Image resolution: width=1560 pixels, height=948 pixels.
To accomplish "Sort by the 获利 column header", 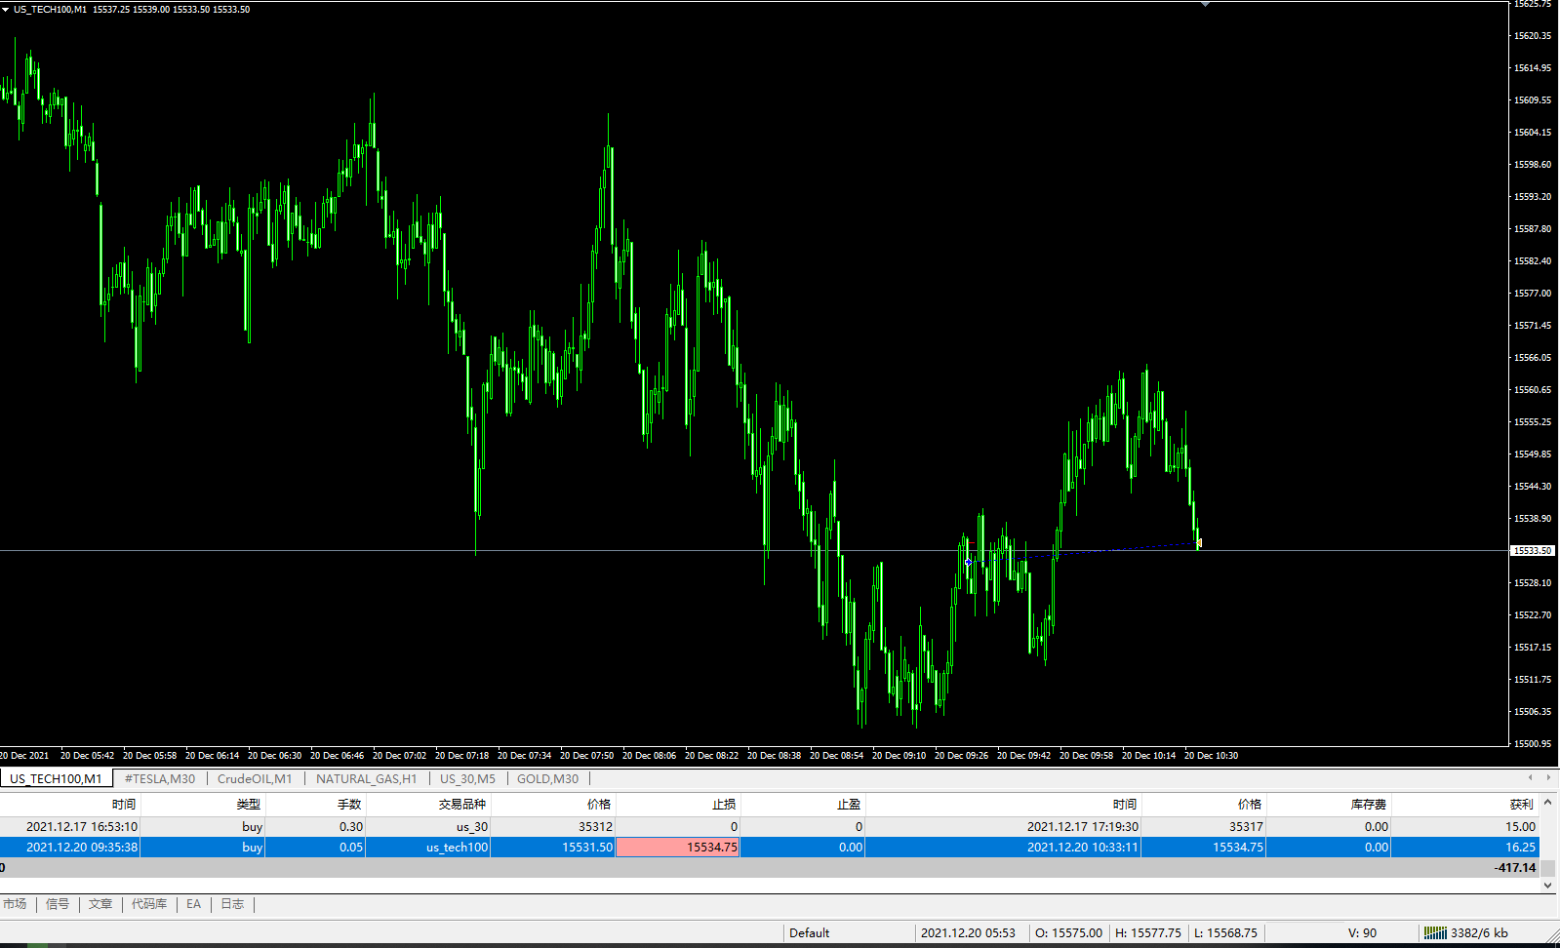I will 1464,805.
